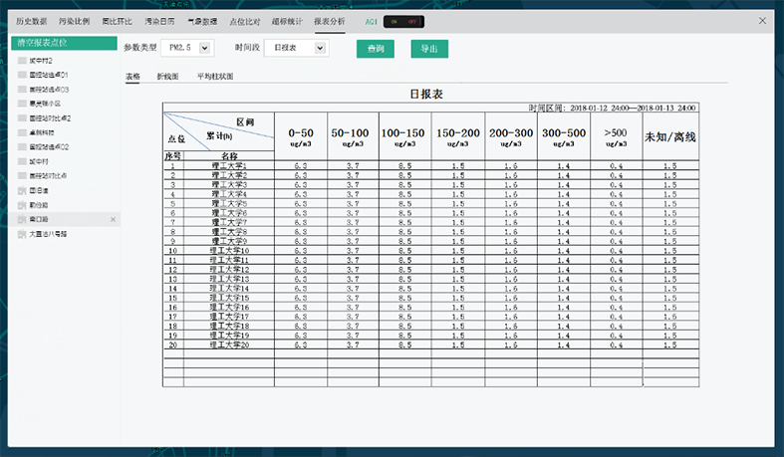Go to the 历史数据 tab
Image resolution: width=784 pixels, height=457 pixels.
32,21
